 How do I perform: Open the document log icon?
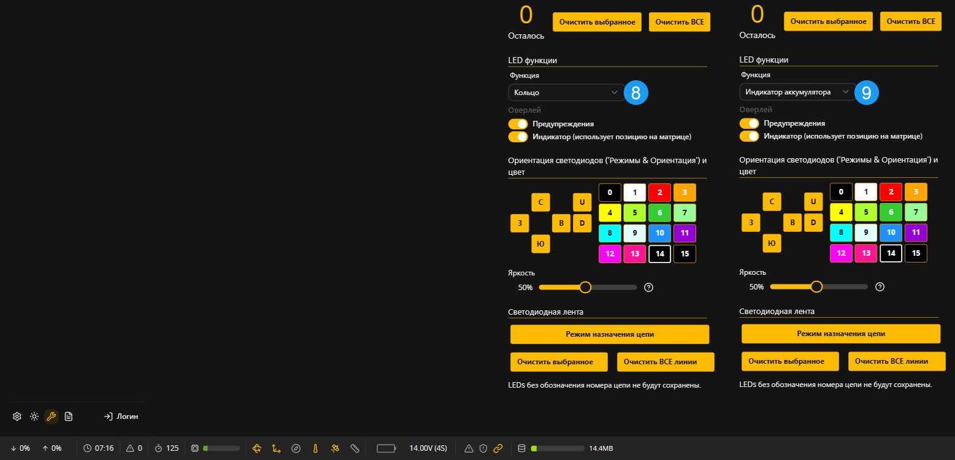[69, 416]
